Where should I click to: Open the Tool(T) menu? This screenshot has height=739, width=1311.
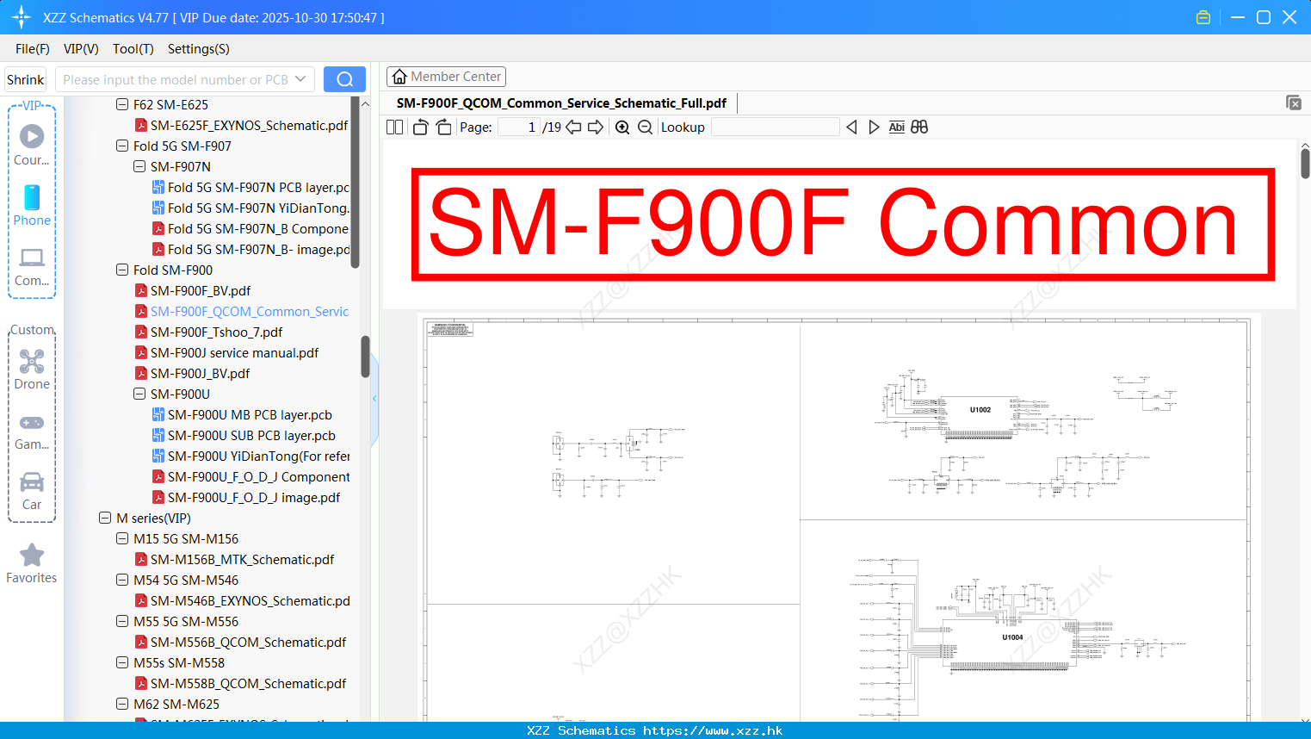(133, 49)
